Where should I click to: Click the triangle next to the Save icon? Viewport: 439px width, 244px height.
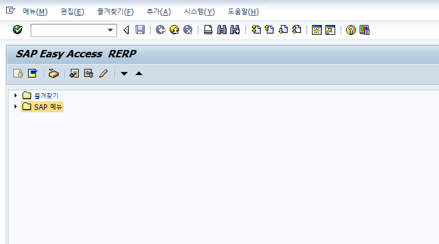[x=126, y=30]
